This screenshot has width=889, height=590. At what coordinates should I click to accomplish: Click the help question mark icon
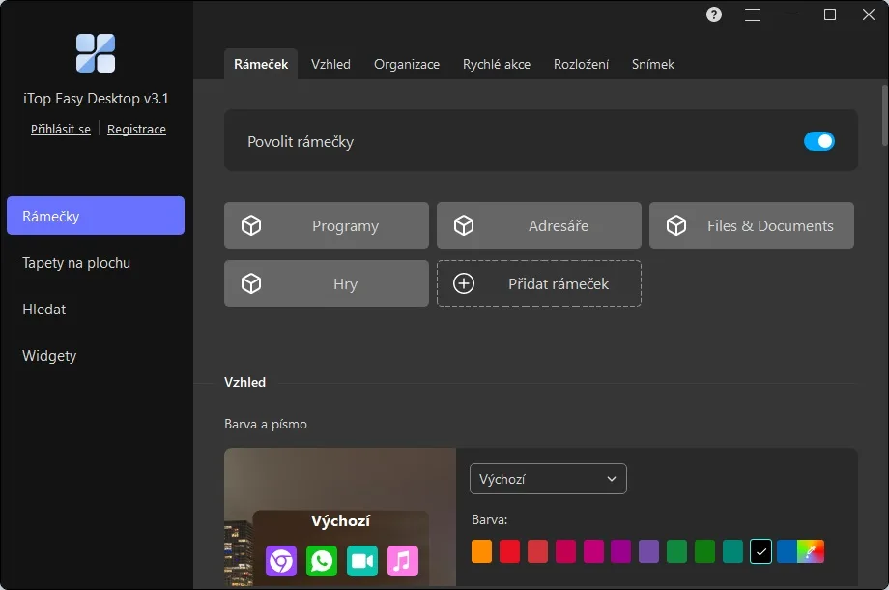pyautogui.click(x=714, y=15)
